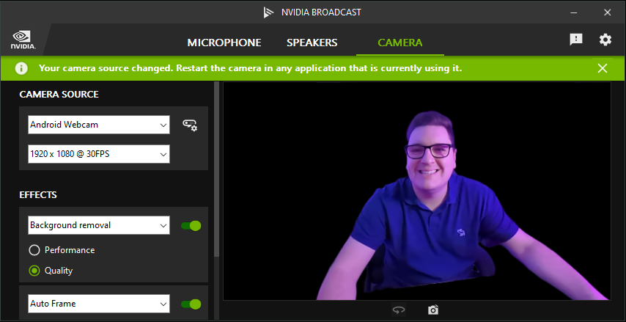
Task: Open the Android Webcam source dropdown
Action: click(99, 125)
